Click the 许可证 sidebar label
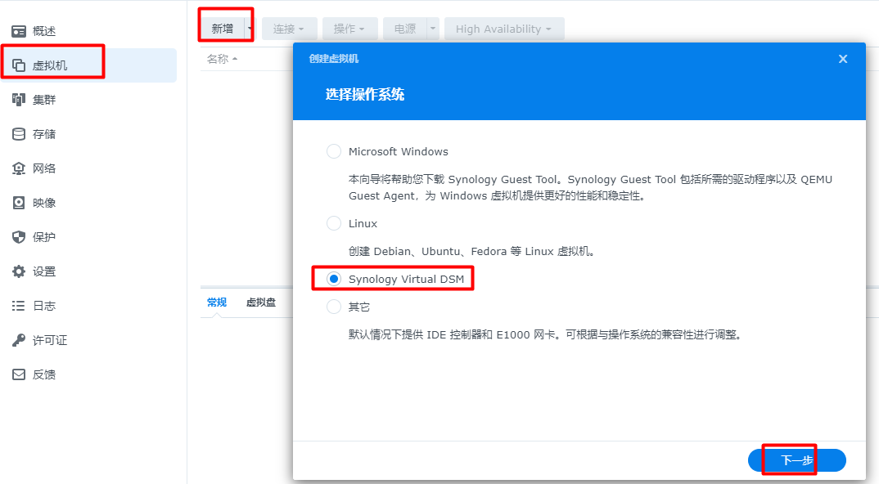Viewport: 879px width, 484px height. (x=50, y=340)
